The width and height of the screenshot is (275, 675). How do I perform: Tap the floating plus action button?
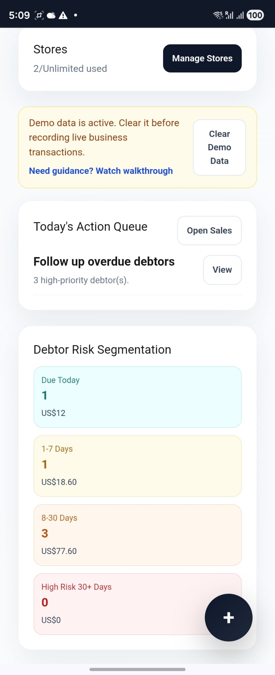228,618
